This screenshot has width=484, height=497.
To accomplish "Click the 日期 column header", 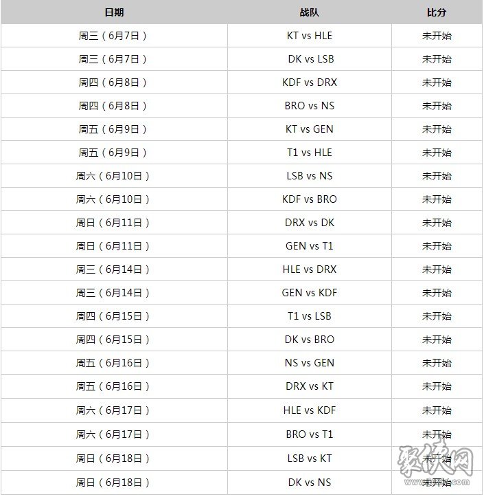I will click(x=114, y=12).
